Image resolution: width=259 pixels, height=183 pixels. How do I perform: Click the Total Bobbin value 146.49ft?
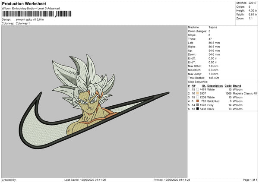[214, 78]
